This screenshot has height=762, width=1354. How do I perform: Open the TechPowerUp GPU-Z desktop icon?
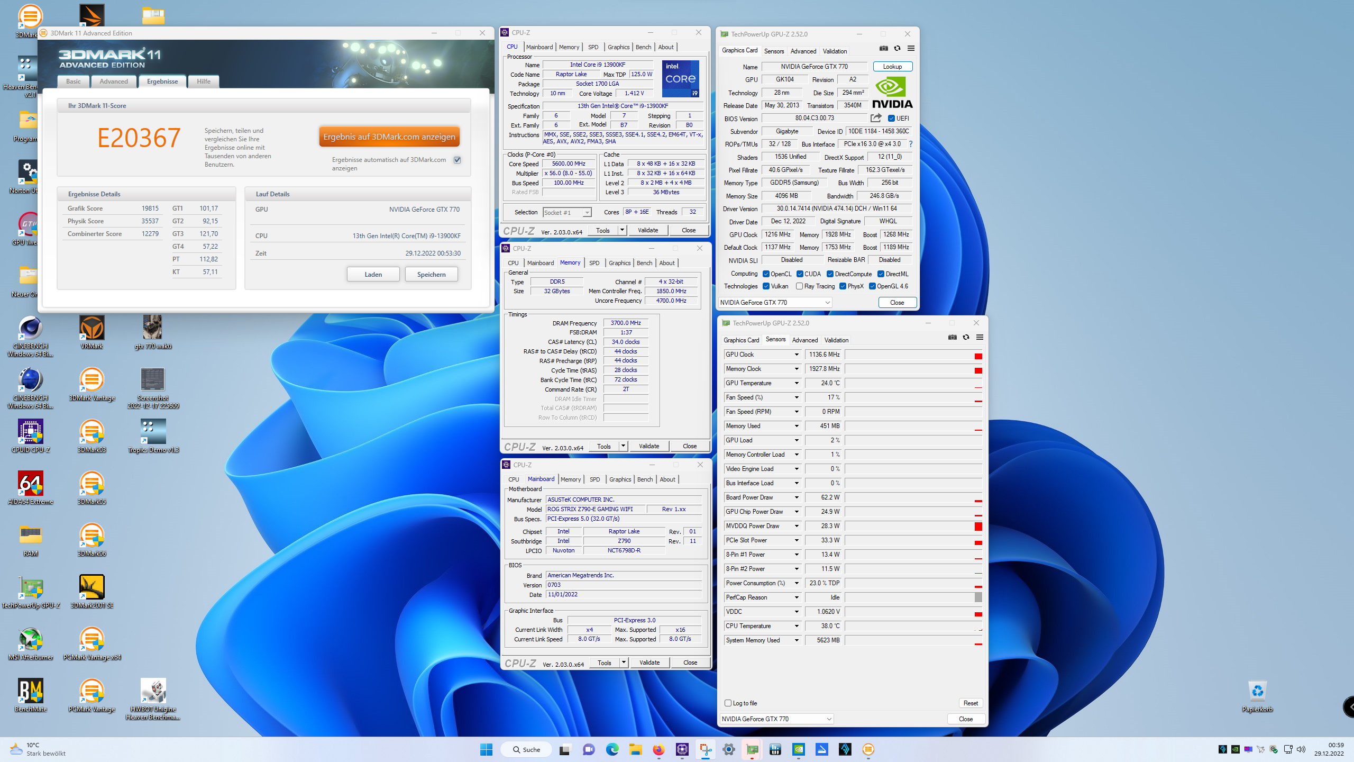31,592
